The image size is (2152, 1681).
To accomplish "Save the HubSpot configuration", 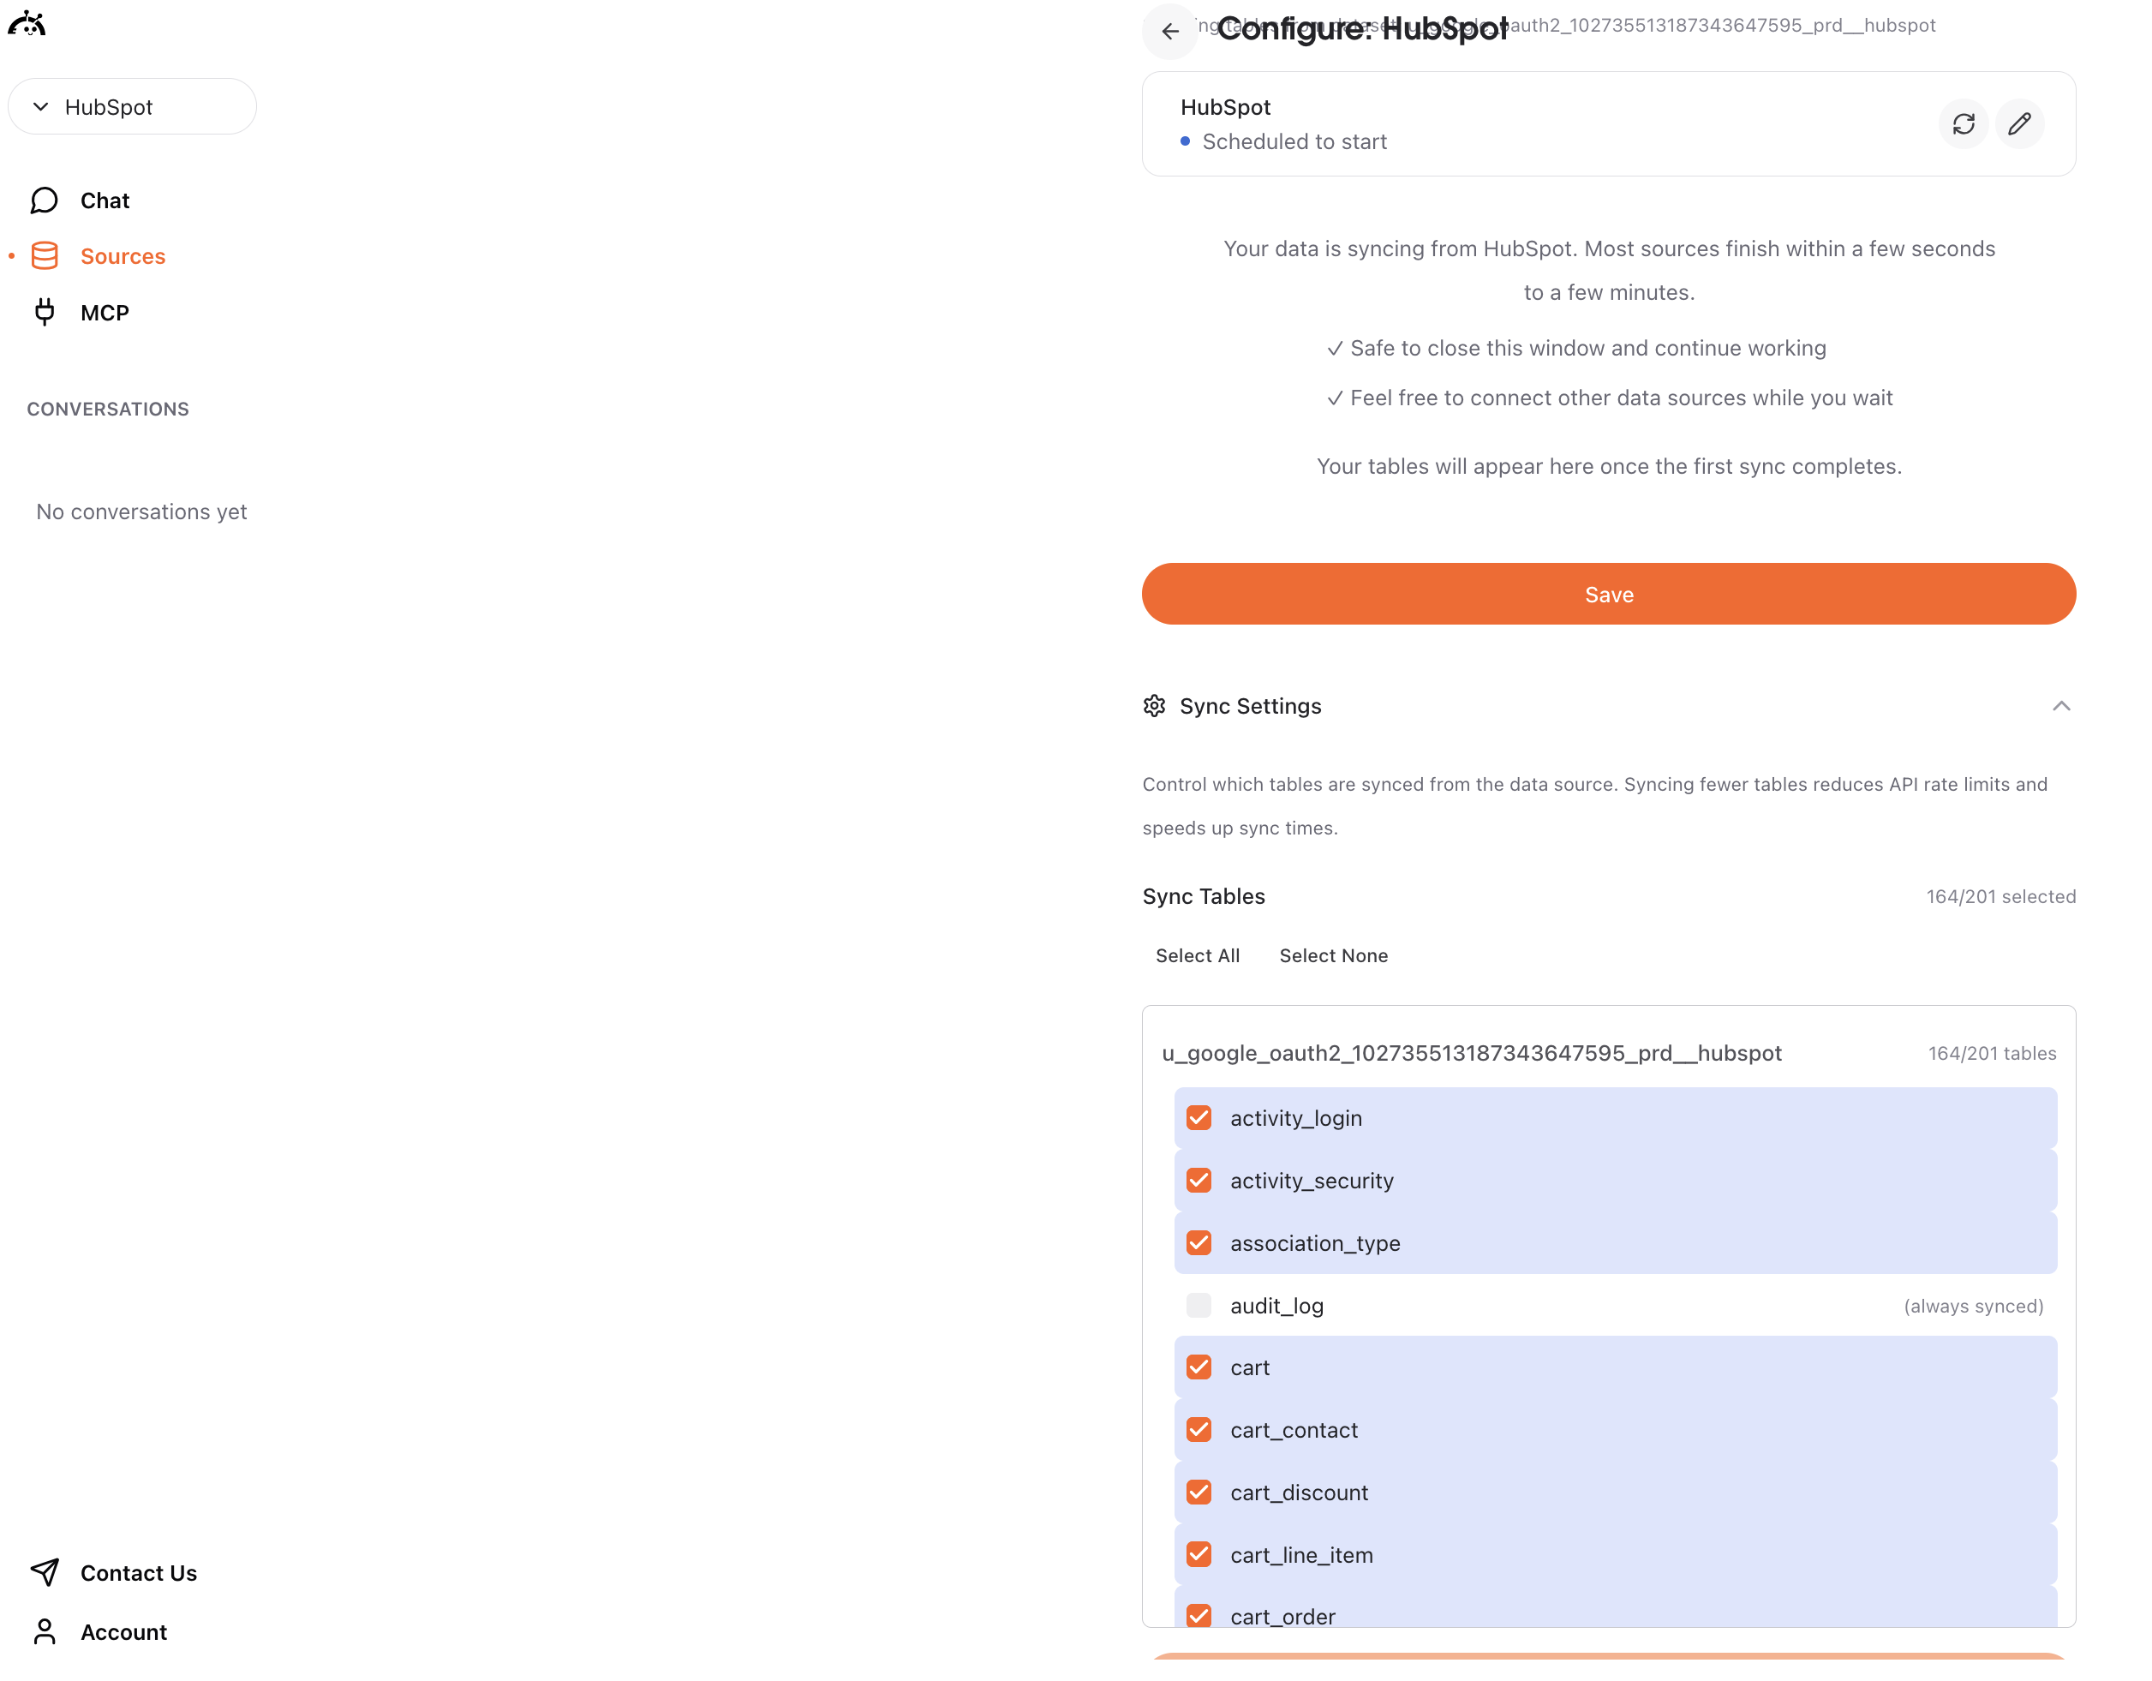I will tap(1608, 593).
